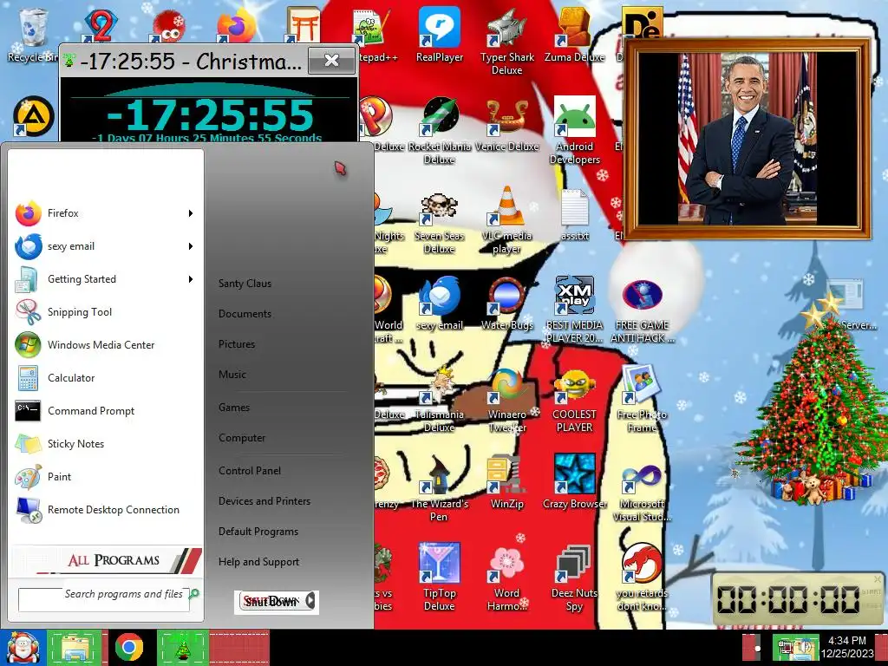This screenshot has width=888, height=666.
Task: Open Zuma Deluxe desktop shortcut
Action: click(574, 35)
